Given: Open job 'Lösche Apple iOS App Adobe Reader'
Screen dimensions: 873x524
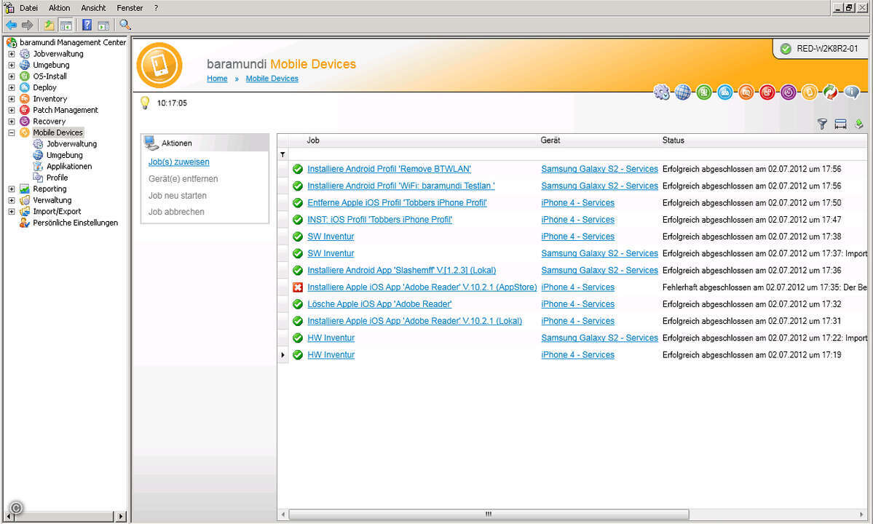Looking at the screenshot, I should coord(380,304).
